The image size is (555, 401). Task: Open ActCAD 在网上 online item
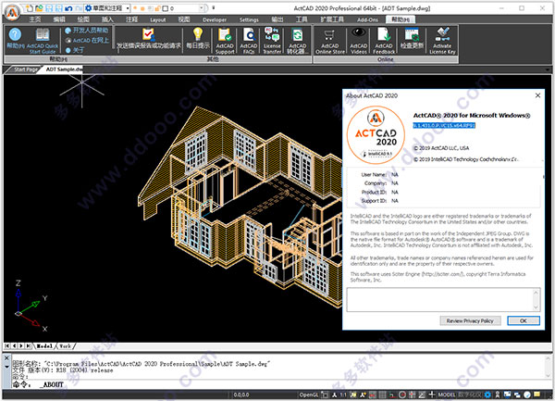[x=87, y=40]
